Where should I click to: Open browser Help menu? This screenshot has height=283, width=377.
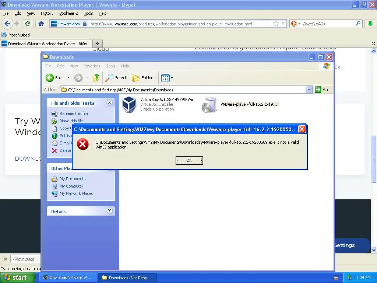coord(102,13)
